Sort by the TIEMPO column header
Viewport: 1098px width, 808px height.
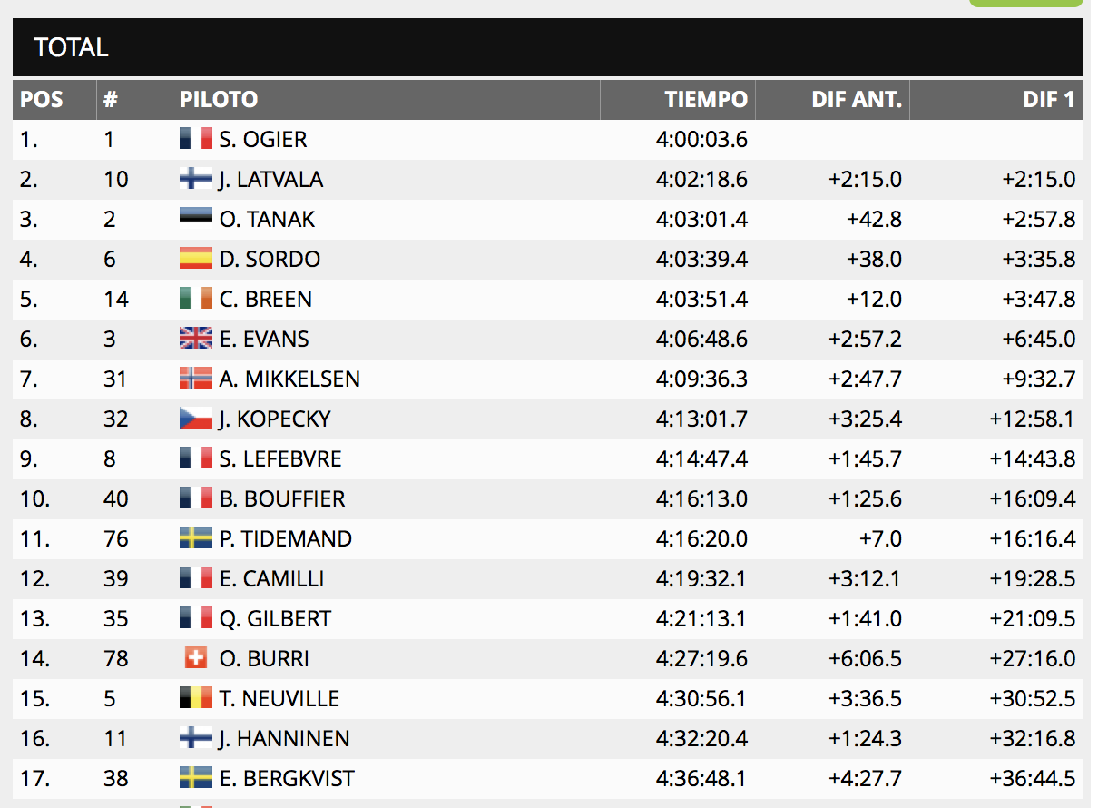pyautogui.click(x=706, y=99)
